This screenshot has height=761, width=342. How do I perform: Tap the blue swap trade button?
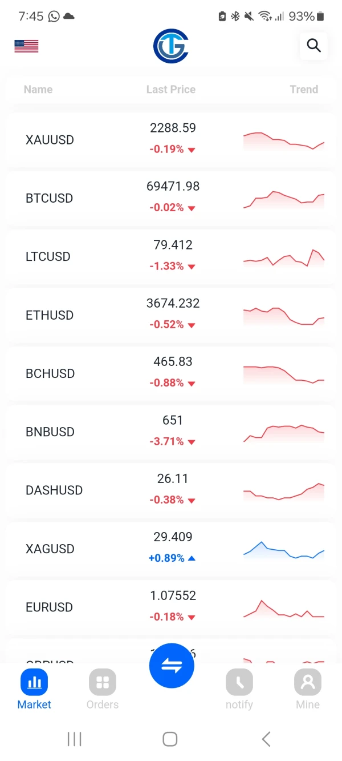pyautogui.click(x=172, y=666)
